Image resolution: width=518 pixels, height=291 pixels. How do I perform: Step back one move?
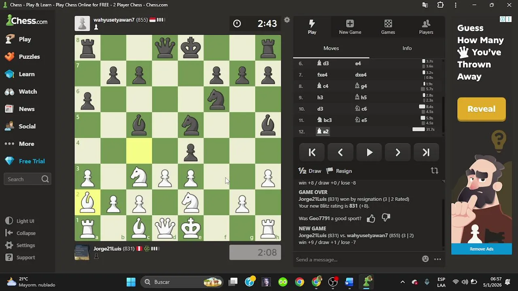[340, 152]
